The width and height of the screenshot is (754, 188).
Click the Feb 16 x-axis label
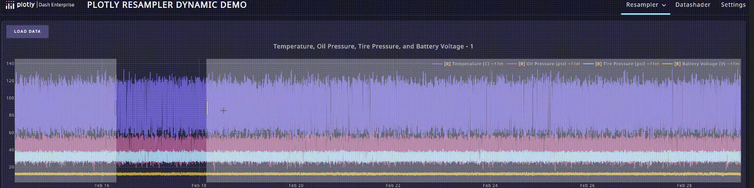click(x=102, y=186)
